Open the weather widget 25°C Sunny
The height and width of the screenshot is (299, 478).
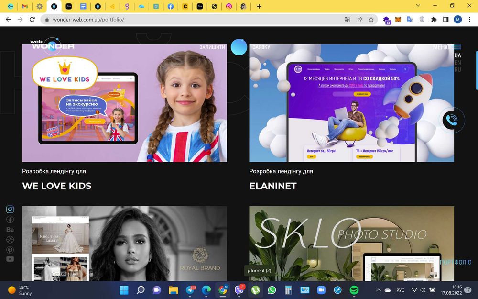[20, 290]
